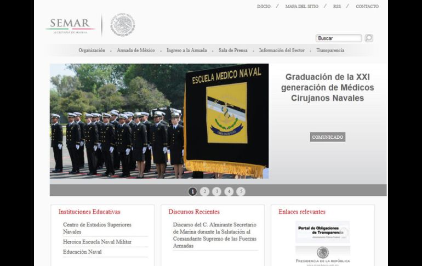The image size is (422, 266).
Task: Select carousel slide 5
Action: click(x=241, y=191)
